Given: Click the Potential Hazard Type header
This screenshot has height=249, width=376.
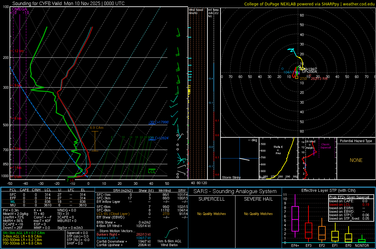Looking at the screenshot, I should [x=356, y=141].
